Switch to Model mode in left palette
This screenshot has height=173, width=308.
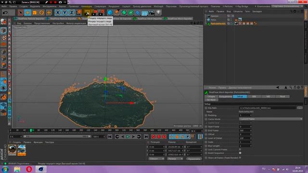pyautogui.click(x=3, y=31)
